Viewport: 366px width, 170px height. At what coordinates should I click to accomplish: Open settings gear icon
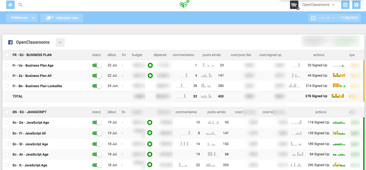coord(356,5)
